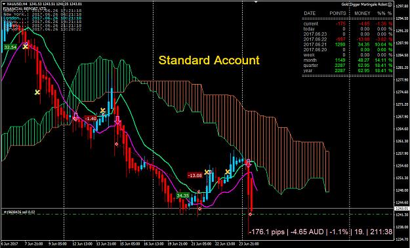Click the London time row in clock list
Screen dimensions: 410x248
[x=43, y=18]
